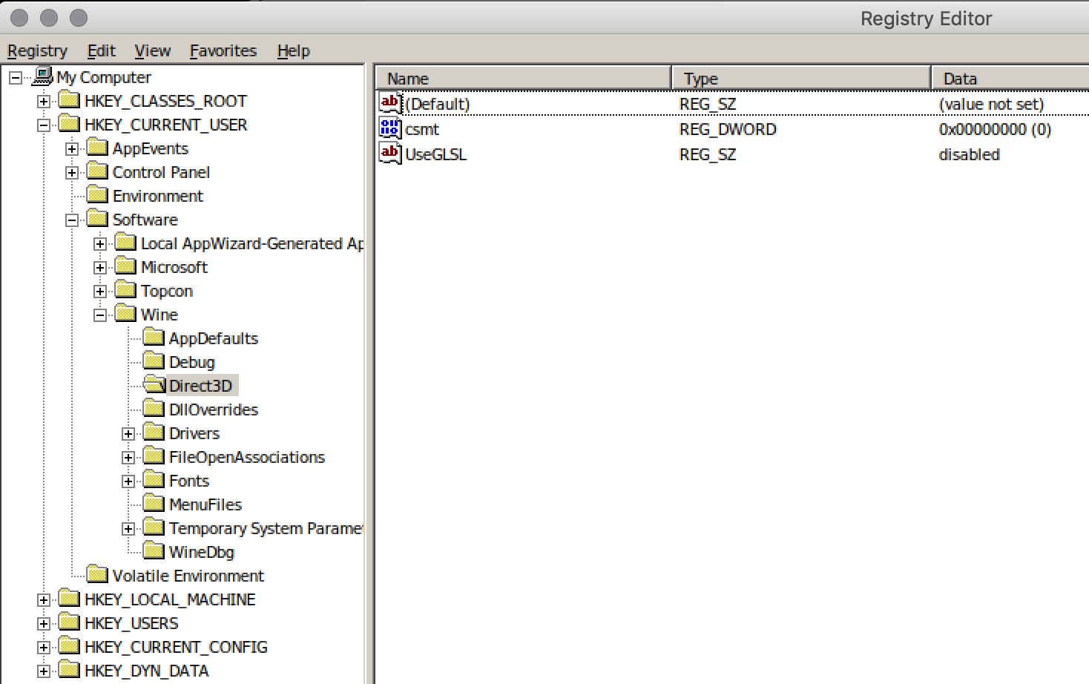The height and width of the screenshot is (684, 1089).
Task: Expand the HKEY_LOCAL_MACHINE key
Action: coord(44,599)
